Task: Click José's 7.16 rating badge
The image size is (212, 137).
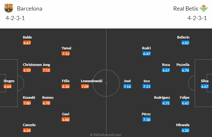Action: point(127,86)
